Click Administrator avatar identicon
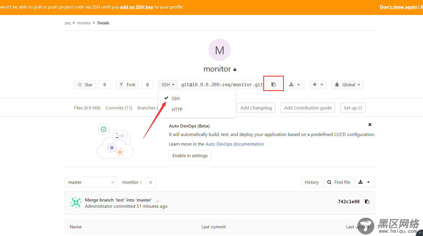423x236 pixels. click(x=76, y=203)
